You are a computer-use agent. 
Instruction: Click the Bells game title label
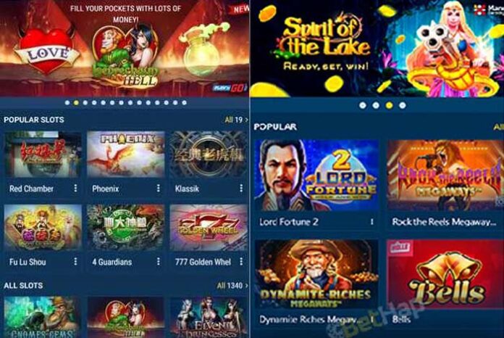tap(401, 319)
